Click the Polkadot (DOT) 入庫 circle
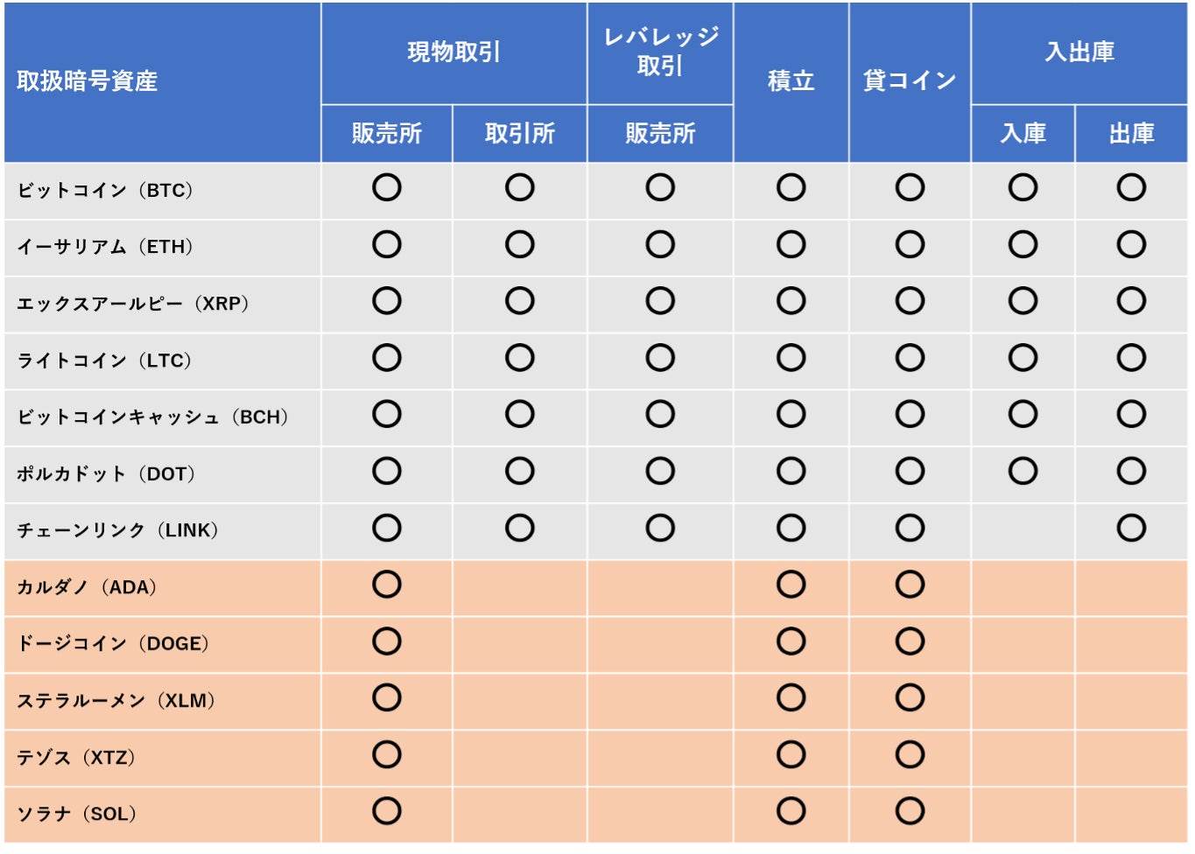 tap(1023, 471)
